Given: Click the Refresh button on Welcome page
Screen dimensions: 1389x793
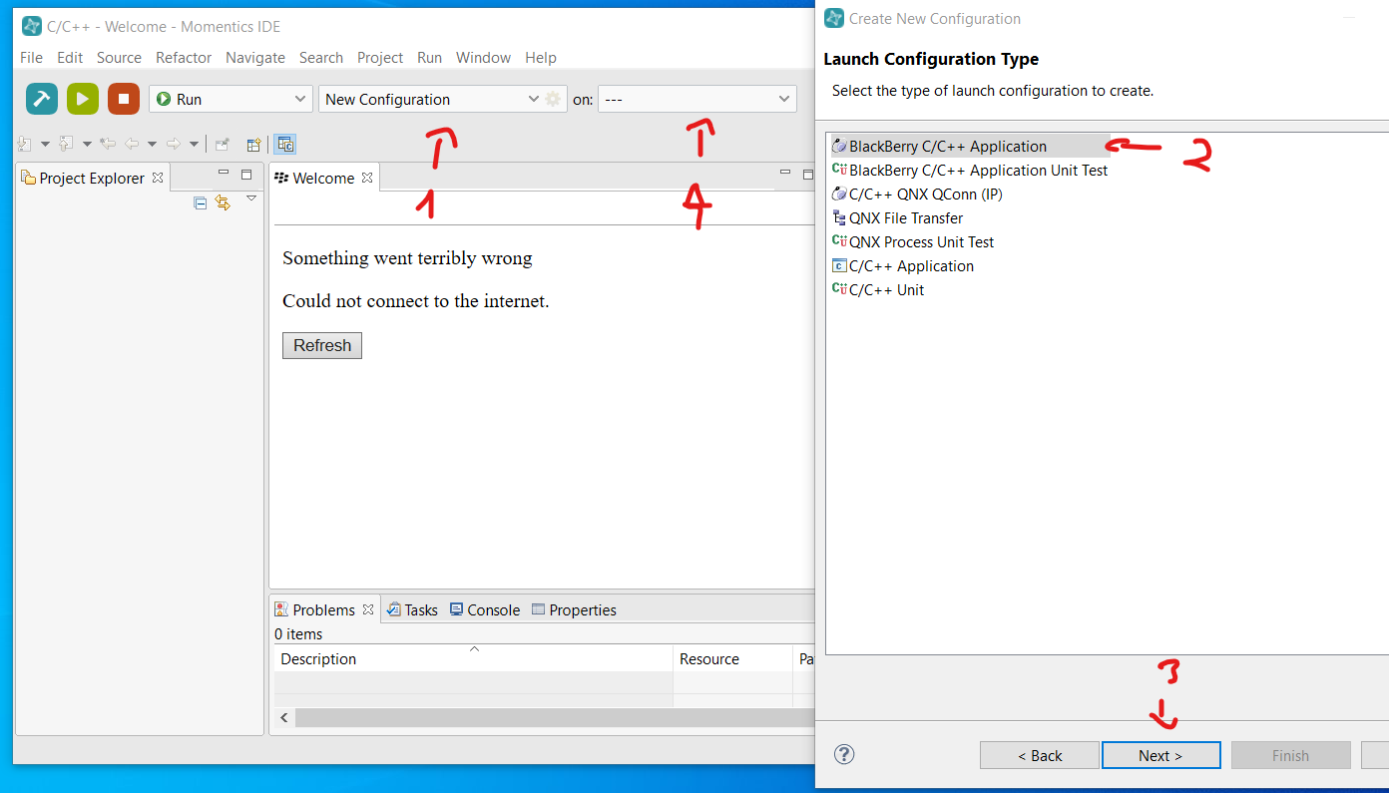Looking at the screenshot, I should 322,345.
